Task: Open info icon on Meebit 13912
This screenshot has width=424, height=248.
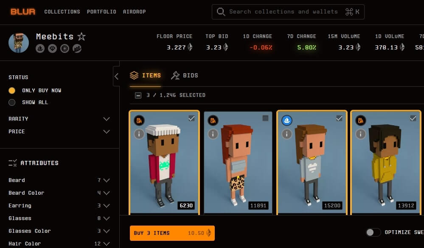Action: coord(361,134)
